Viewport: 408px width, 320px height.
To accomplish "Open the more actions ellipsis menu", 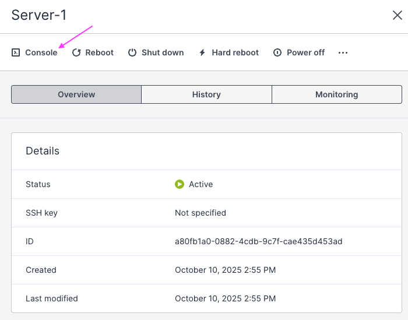I will pyautogui.click(x=343, y=52).
